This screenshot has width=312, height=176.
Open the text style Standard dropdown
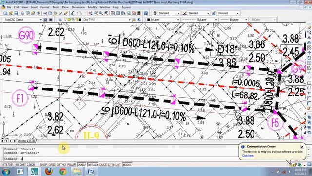tap(178, 13)
